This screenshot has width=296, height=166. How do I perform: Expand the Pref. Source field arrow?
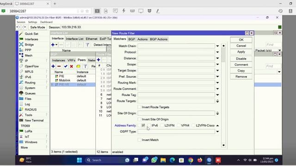coord(217,77)
